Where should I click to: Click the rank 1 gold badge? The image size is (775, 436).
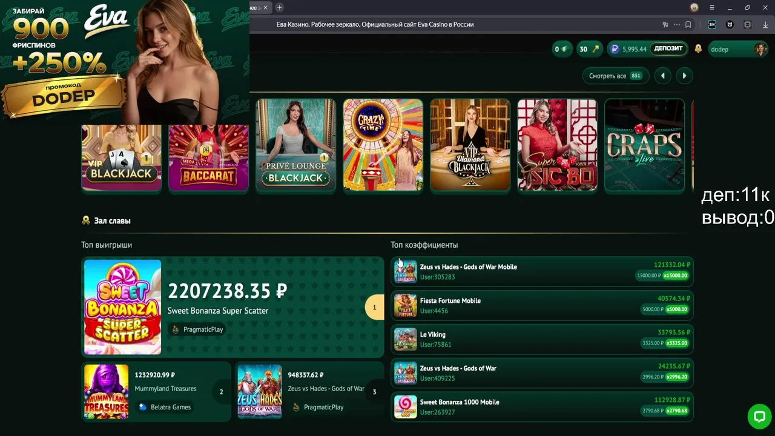click(374, 307)
